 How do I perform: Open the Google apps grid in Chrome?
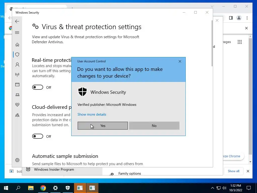pos(240,42)
